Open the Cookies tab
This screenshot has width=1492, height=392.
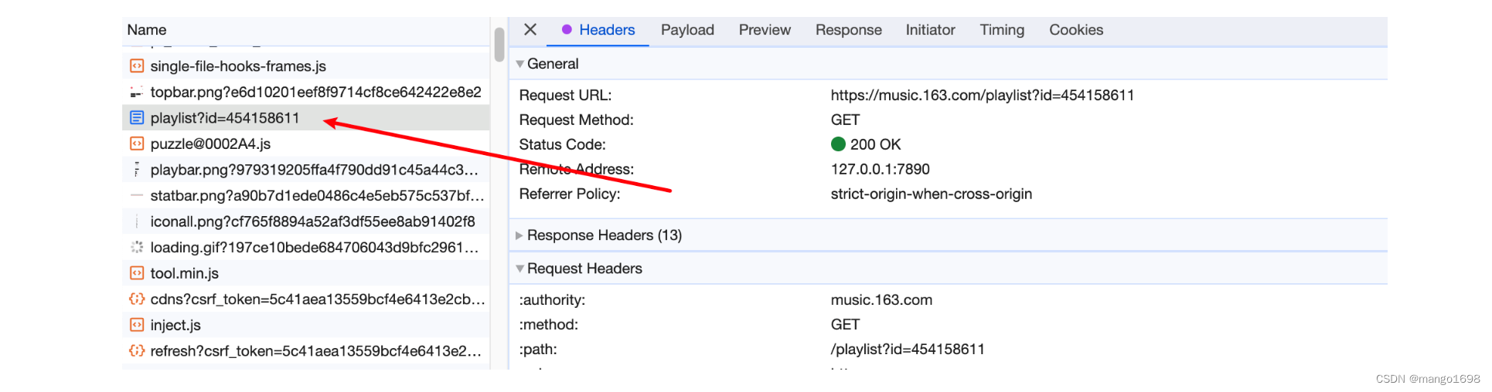1075,30
